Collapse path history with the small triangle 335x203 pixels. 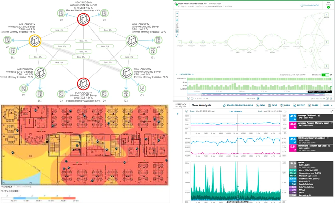[x=177, y=74]
